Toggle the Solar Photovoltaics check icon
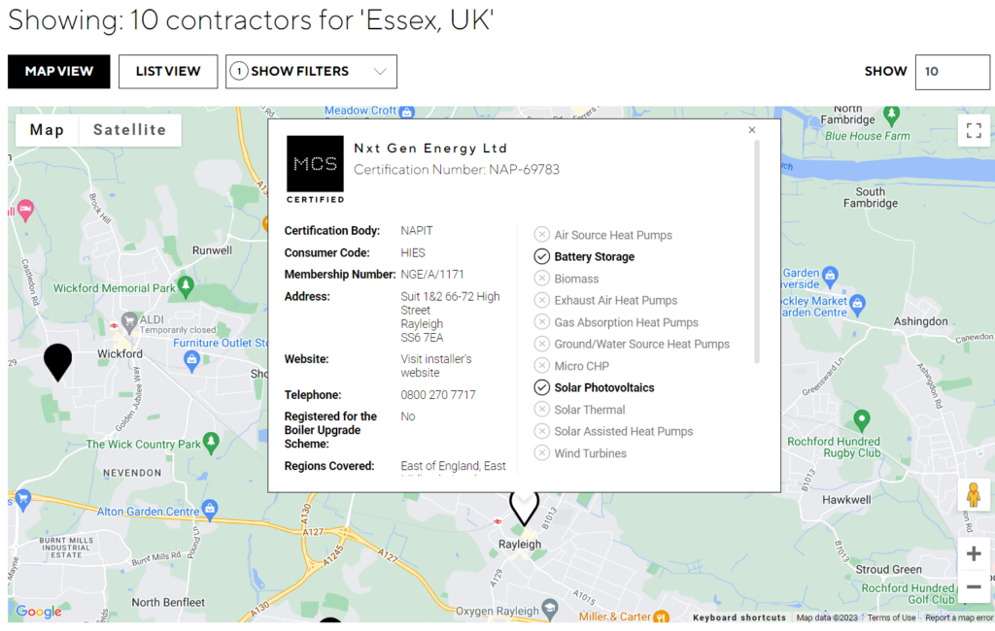Screen dimensions: 995x631 click(x=541, y=387)
